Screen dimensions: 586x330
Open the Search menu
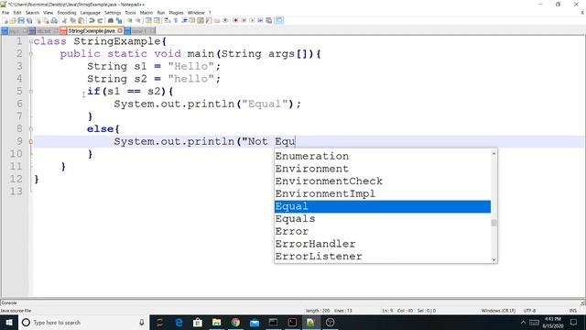32,13
